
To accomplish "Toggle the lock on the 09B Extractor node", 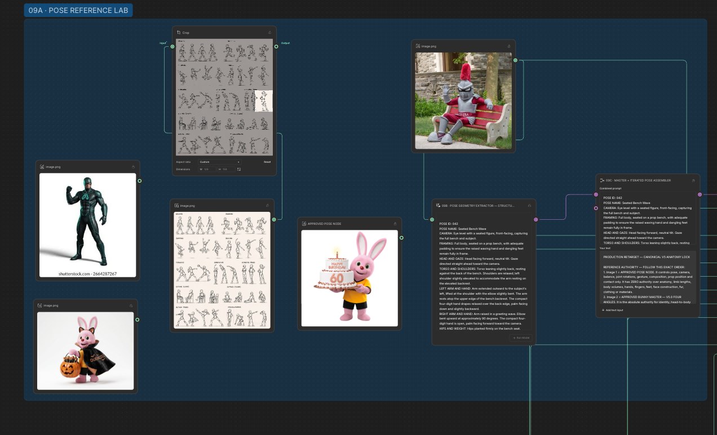I will point(529,206).
